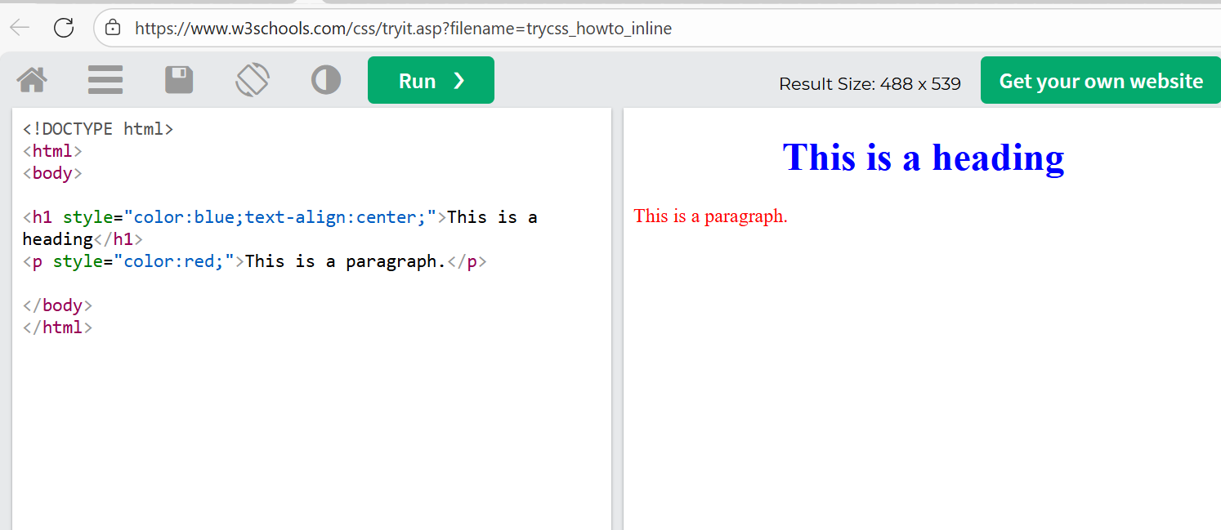Place cursor on the closing html tag
This screenshot has height=530, width=1221.
[x=57, y=327]
